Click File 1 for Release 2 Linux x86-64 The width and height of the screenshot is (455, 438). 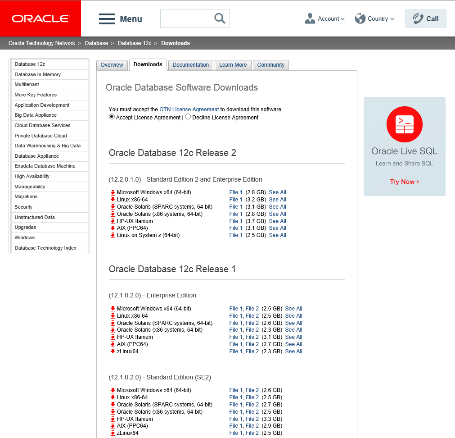[236, 200]
